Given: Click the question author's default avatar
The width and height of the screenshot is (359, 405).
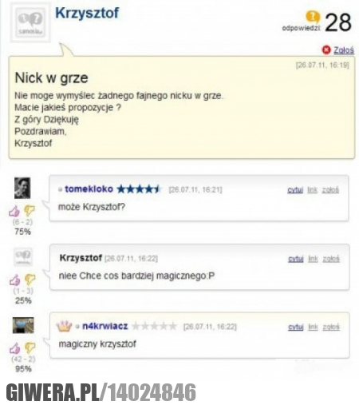Looking at the screenshot, I should 30,22.
